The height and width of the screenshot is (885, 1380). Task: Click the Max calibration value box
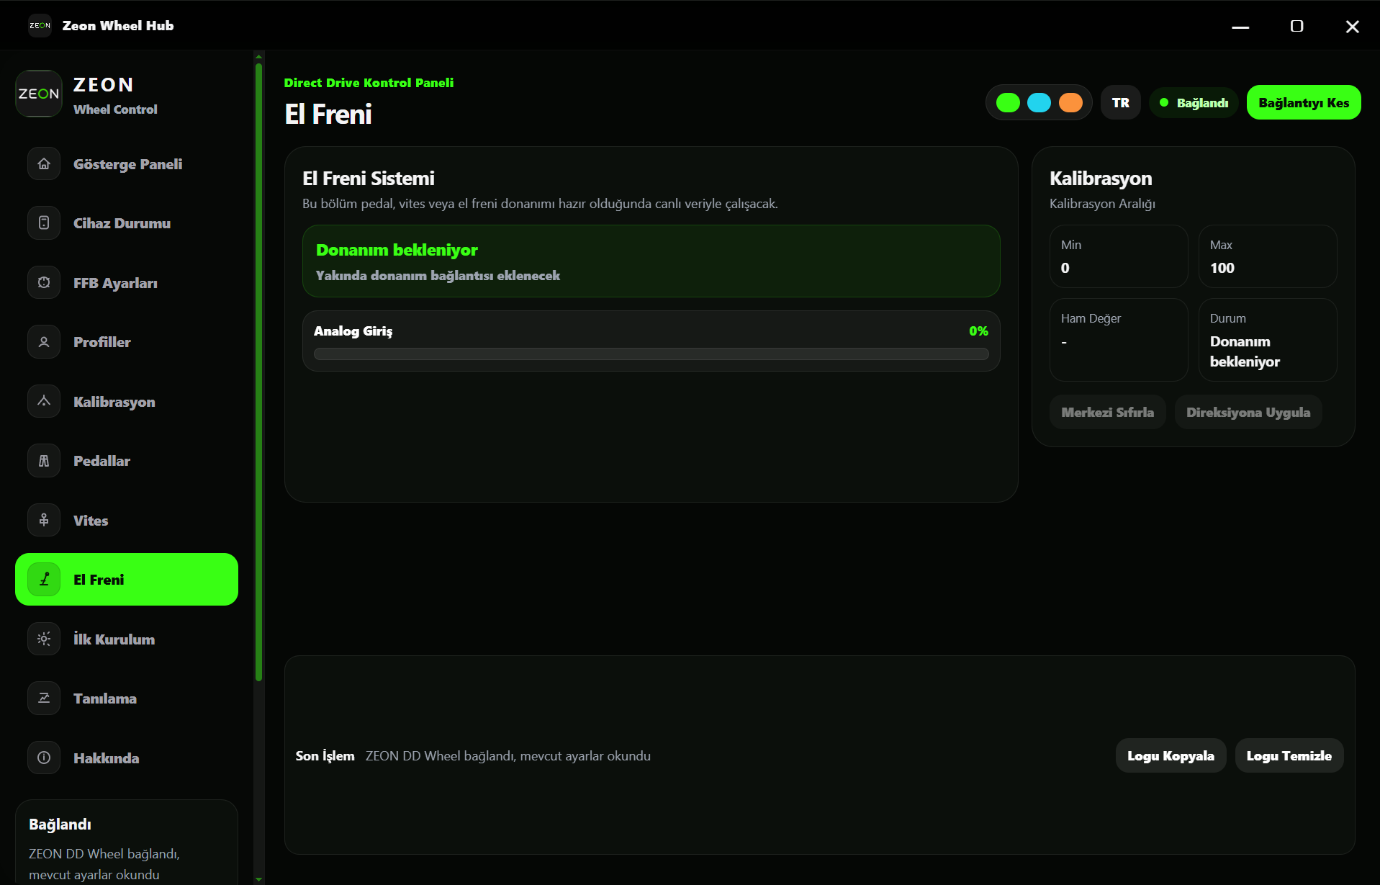click(x=1268, y=256)
